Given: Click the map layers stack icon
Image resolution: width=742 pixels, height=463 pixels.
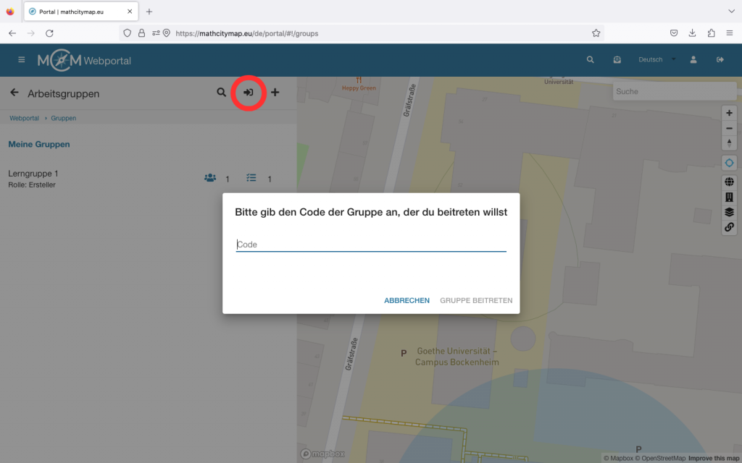Looking at the screenshot, I should pos(729,212).
